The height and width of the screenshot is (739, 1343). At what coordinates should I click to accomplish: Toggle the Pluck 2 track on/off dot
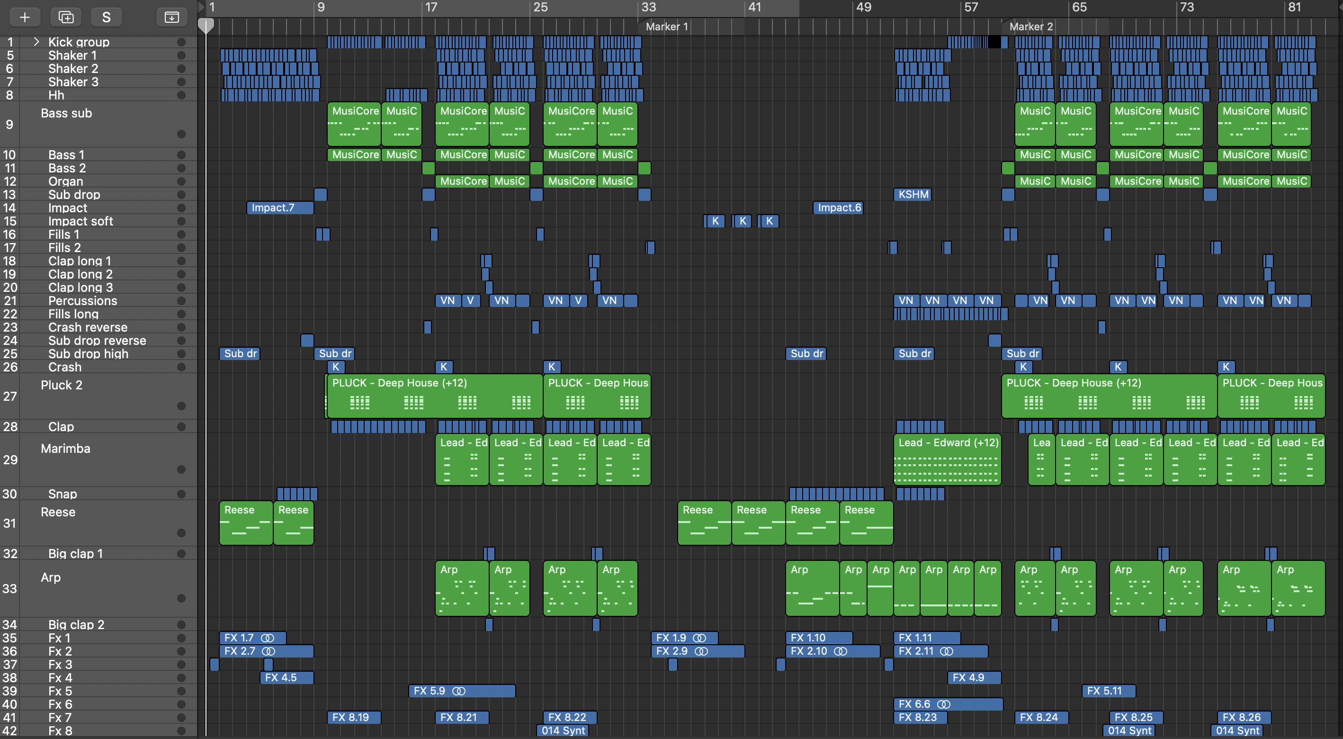(x=181, y=406)
